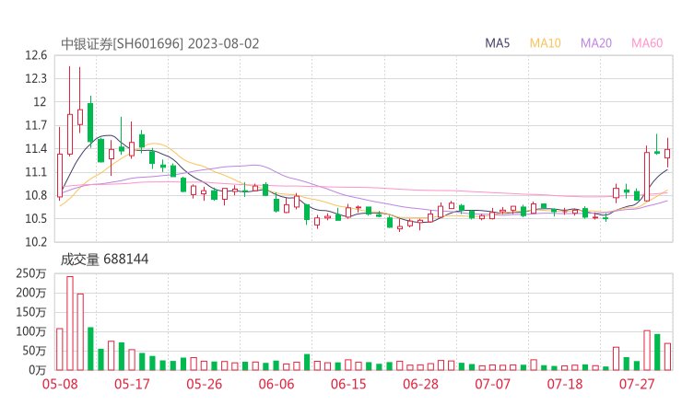Screen dimensions: 682x405
Task: Click the MA10 legend label
Action: click(545, 43)
